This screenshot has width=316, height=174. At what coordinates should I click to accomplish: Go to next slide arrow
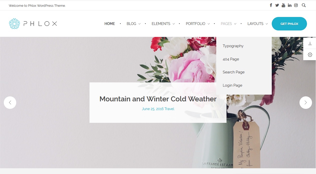click(x=305, y=103)
